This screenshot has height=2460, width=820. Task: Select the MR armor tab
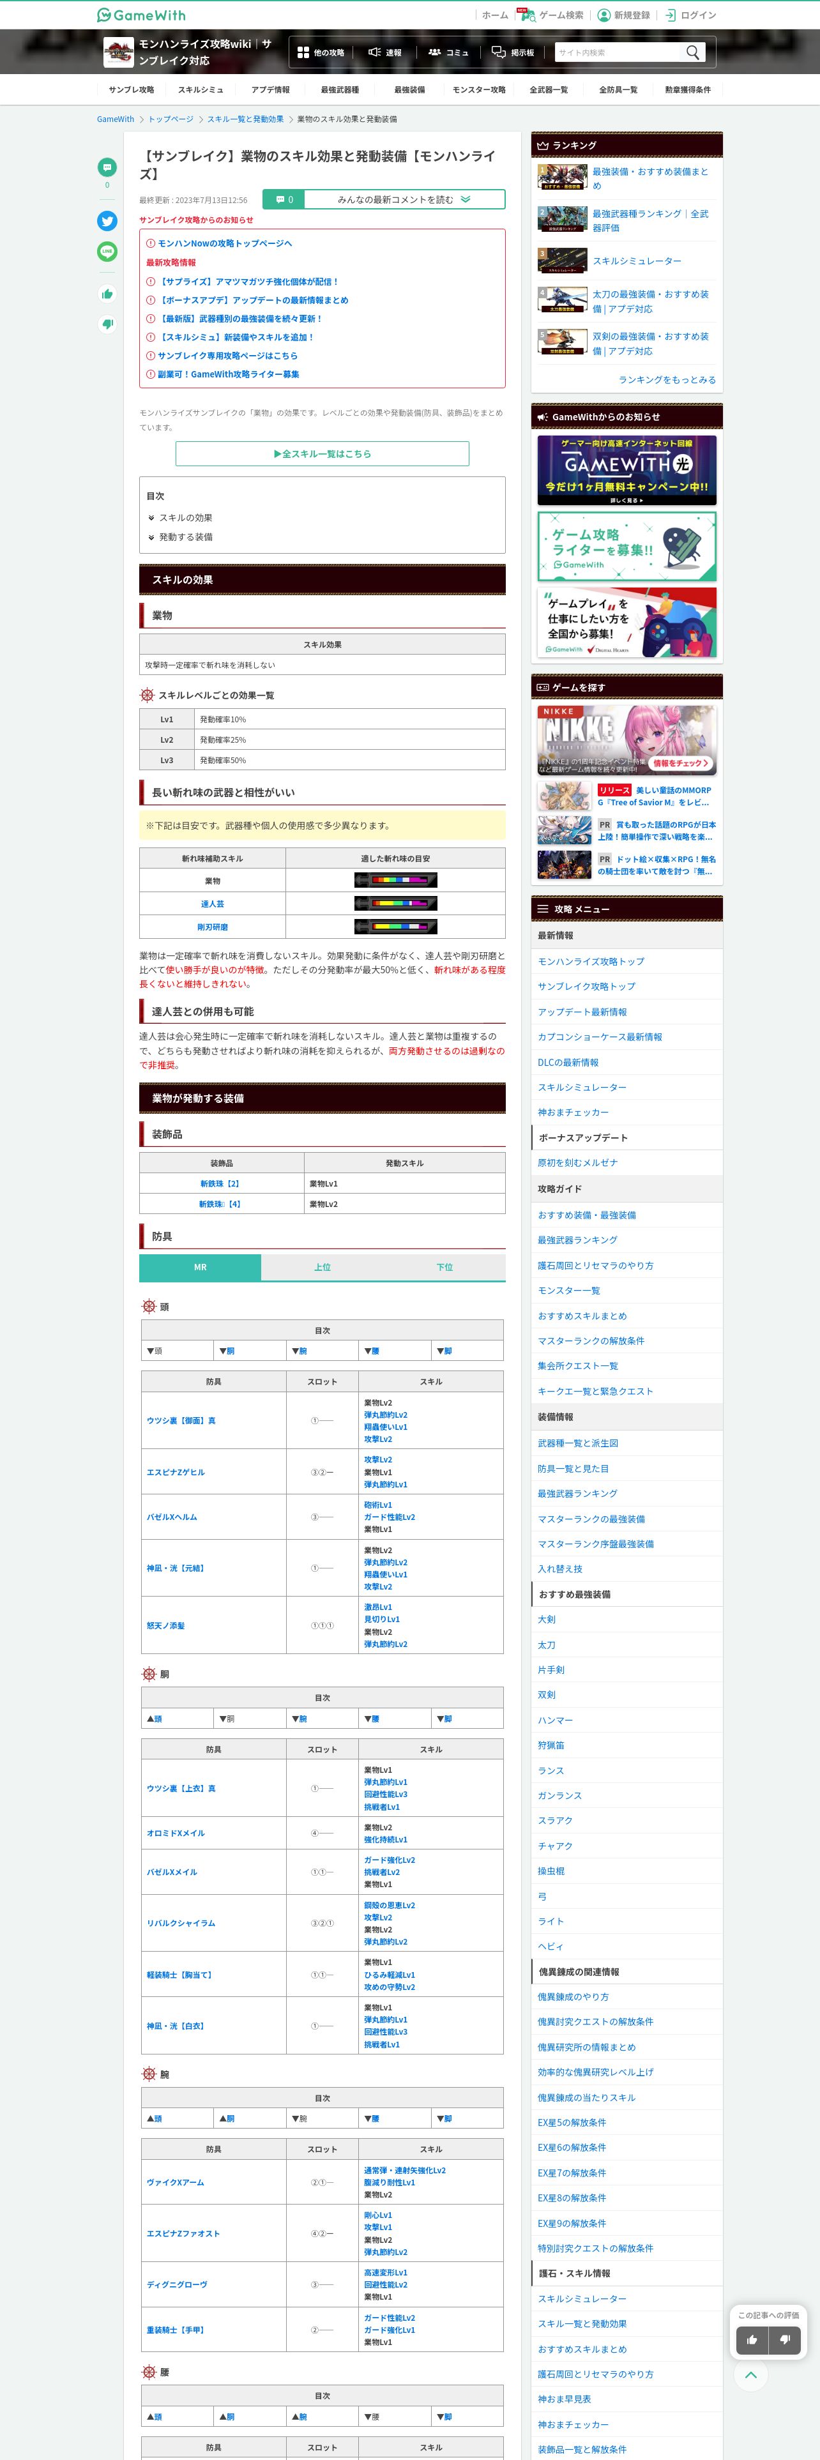(x=201, y=1267)
